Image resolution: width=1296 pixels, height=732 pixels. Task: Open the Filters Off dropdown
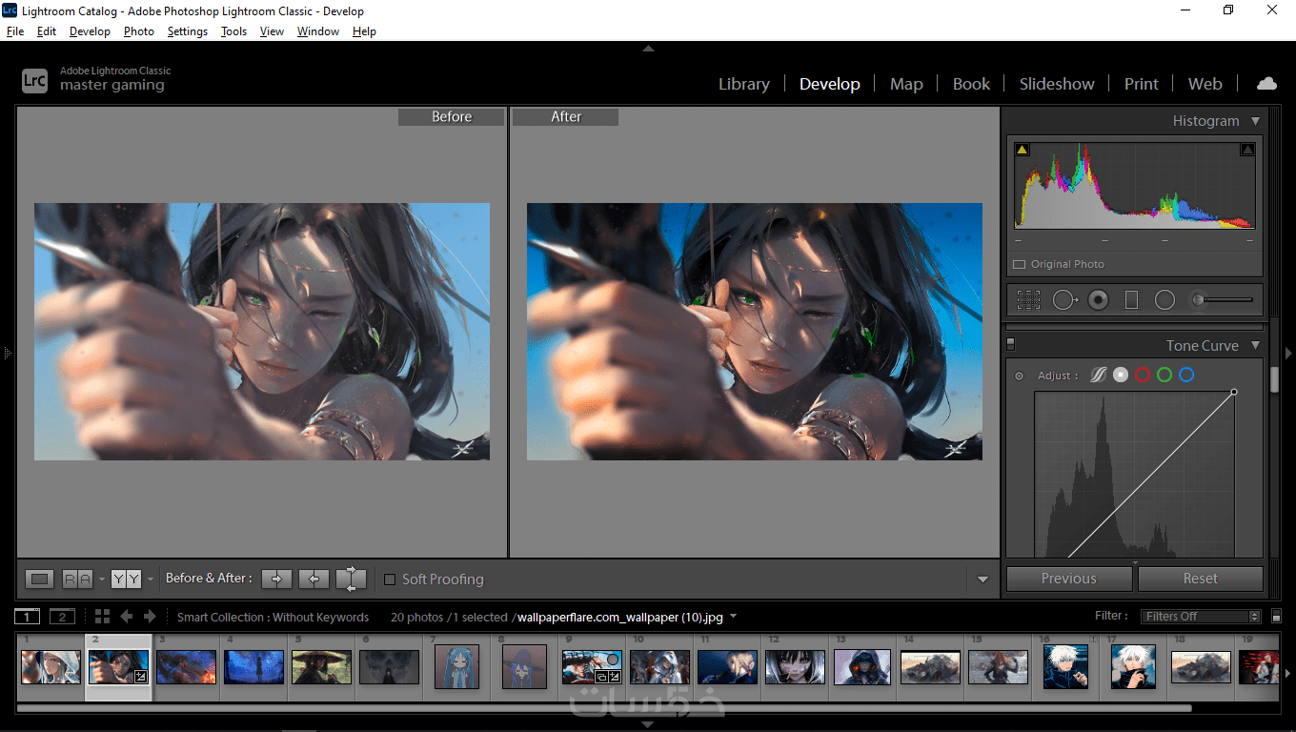[x=1201, y=617]
